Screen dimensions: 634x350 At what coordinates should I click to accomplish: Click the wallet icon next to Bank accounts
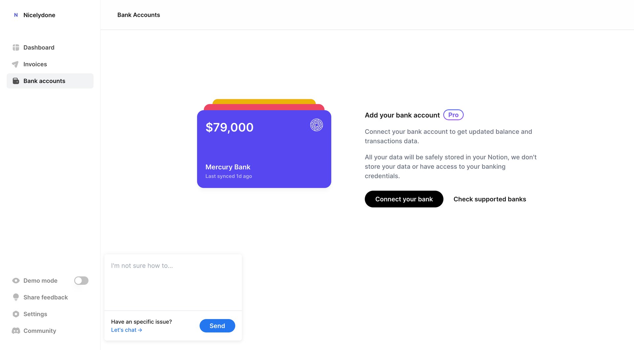coord(16,81)
